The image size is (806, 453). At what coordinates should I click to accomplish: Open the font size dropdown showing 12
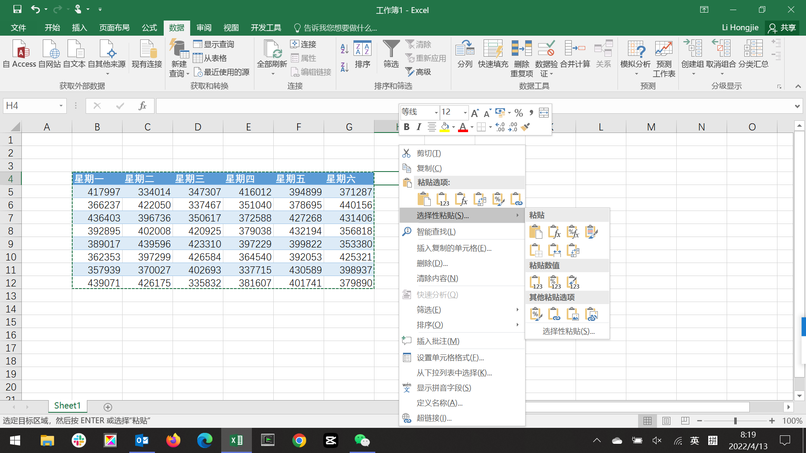pyautogui.click(x=465, y=112)
